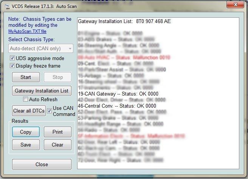Click Clear all DTCs button
This screenshot has width=248, height=179.
pyautogui.click(x=29, y=111)
